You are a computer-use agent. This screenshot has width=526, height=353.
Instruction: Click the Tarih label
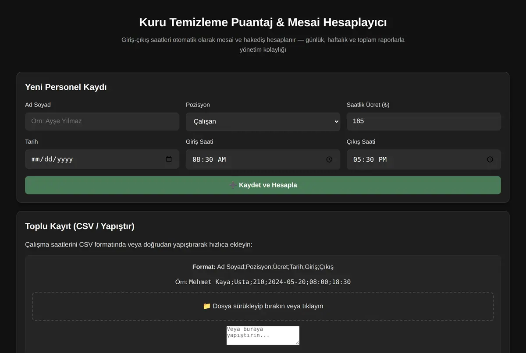click(x=31, y=141)
